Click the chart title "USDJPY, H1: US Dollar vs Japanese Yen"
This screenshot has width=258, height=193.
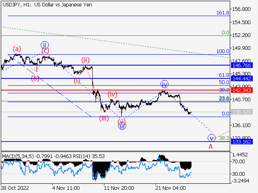(x=48, y=5)
